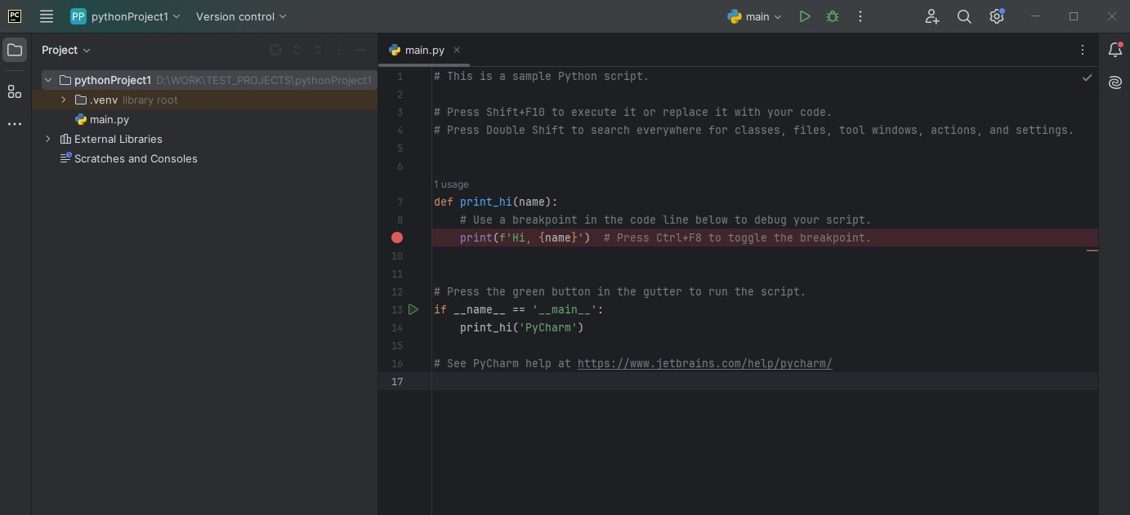Open the Notifications bell panel

(x=1114, y=50)
